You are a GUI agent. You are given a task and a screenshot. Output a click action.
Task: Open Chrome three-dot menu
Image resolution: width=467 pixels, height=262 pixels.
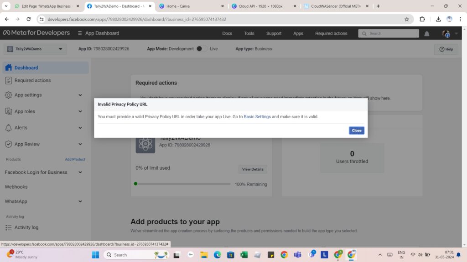[460, 19]
